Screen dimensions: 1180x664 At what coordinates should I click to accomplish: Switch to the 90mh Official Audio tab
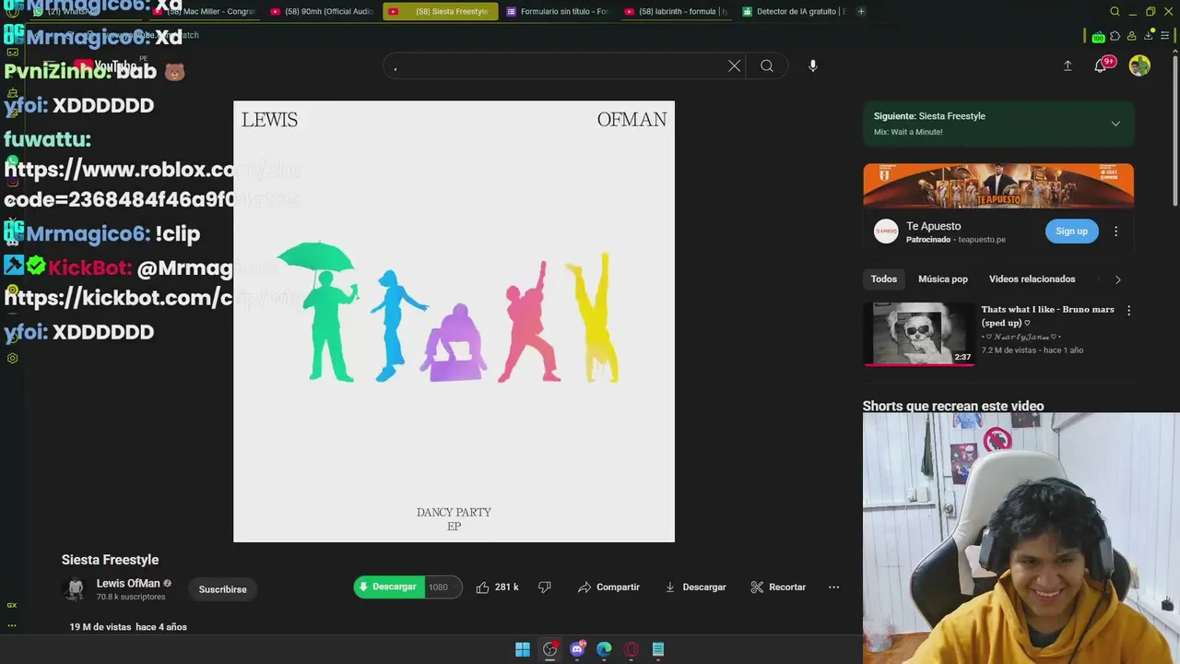click(x=323, y=11)
